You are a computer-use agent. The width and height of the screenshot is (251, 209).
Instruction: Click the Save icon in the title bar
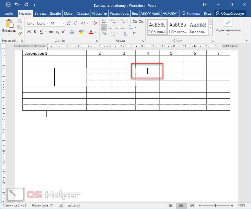8,5
